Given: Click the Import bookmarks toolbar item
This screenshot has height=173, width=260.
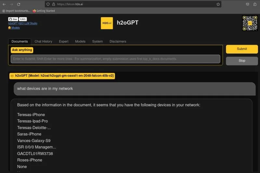Looking at the screenshot, I should (x=16, y=11).
